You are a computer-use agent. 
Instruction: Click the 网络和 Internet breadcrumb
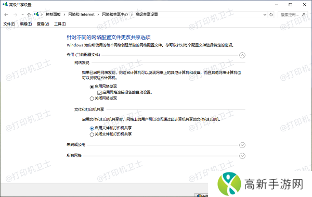tap(82, 15)
